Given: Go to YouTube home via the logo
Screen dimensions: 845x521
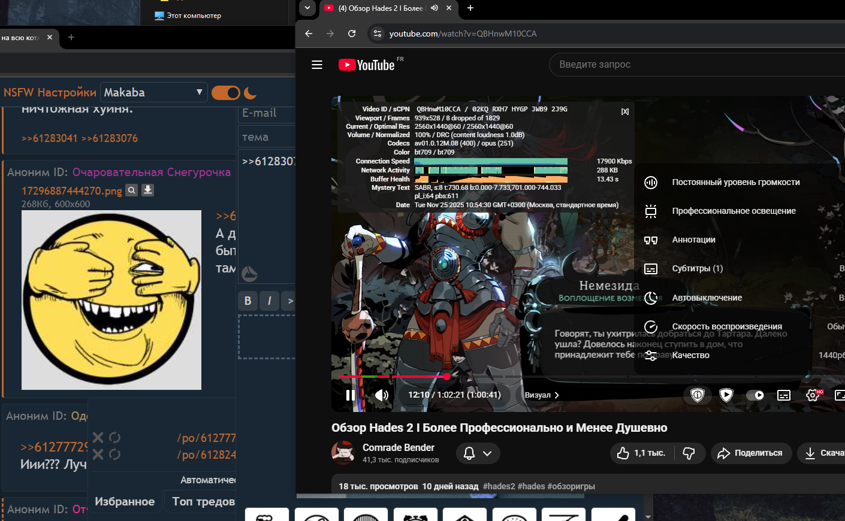Looking at the screenshot, I should coord(367,65).
